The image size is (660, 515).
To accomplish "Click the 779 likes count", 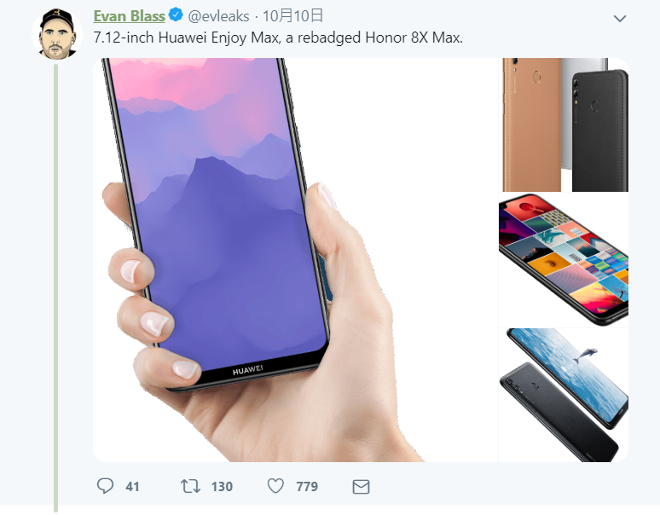I will [x=307, y=486].
